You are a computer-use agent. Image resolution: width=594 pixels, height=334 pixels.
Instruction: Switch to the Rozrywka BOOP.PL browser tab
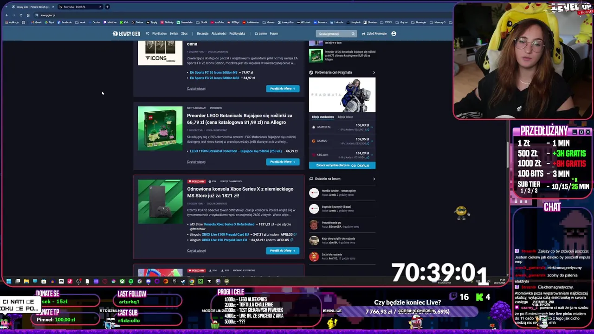80,6
